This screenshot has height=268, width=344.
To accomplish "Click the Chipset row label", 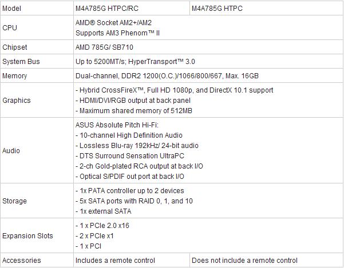I will click(15, 47).
